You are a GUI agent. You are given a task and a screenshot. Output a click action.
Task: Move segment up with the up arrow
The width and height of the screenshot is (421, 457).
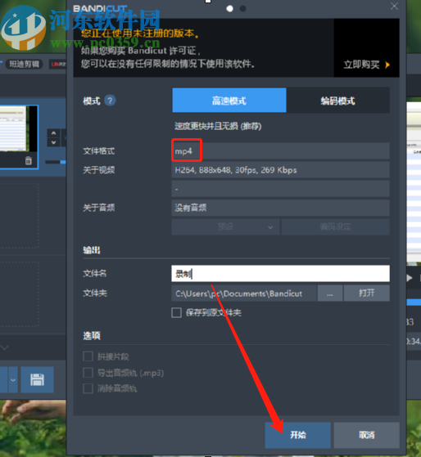pyautogui.click(x=54, y=133)
